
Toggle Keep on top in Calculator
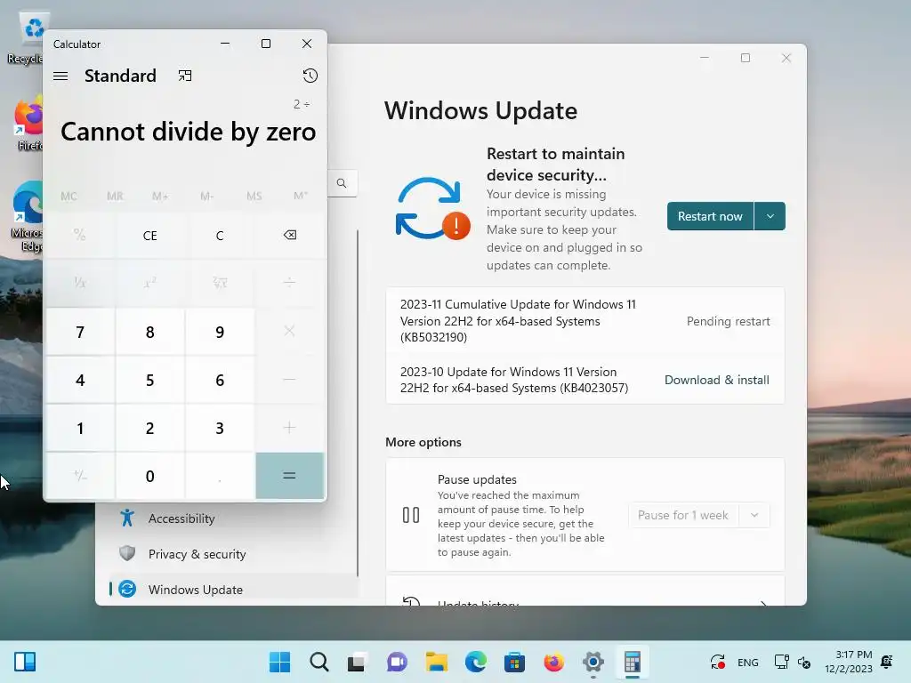point(185,76)
